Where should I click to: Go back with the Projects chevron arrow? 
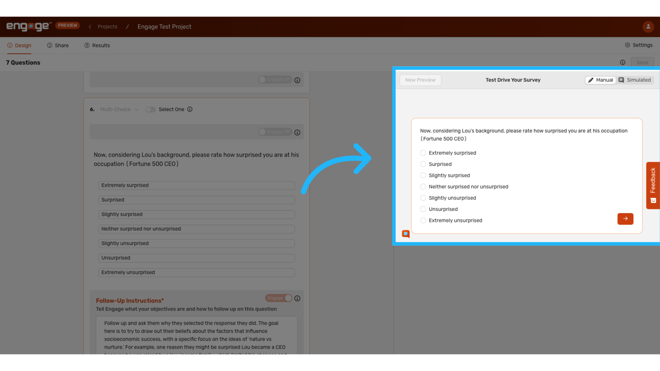click(90, 27)
